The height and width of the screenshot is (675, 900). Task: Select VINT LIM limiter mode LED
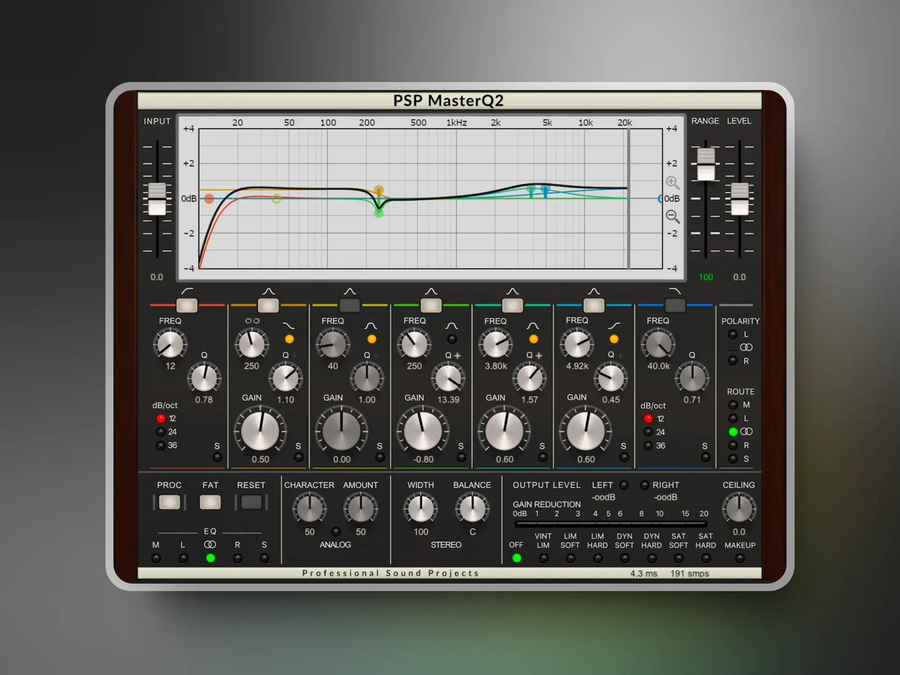[544, 558]
